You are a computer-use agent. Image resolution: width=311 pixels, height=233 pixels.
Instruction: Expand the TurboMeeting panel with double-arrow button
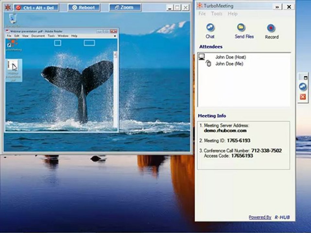(x=277, y=7)
